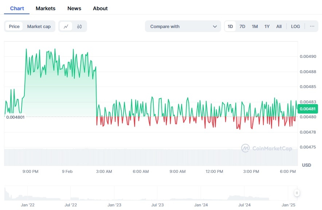The image size is (322, 210).
Task: Switch to candlestick chart icon
Action: 79,27
